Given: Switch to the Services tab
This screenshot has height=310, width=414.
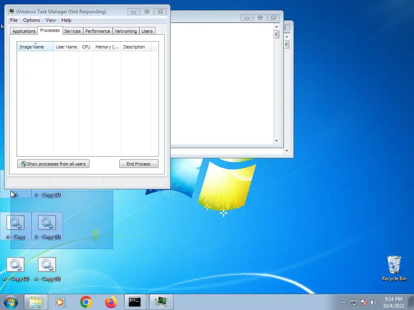Looking at the screenshot, I should click(72, 31).
